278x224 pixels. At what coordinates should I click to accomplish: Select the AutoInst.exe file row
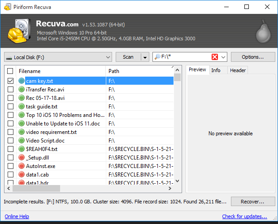tap(89, 166)
